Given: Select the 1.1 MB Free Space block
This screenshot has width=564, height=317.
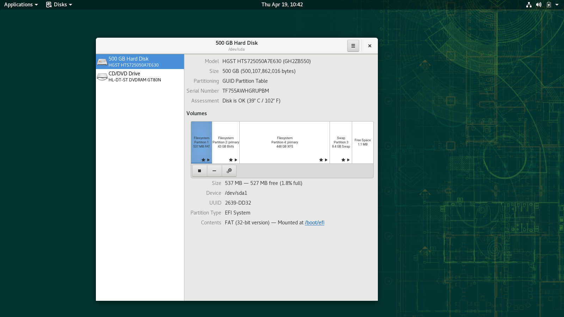Looking at the screenshot, I should point(362,142).
